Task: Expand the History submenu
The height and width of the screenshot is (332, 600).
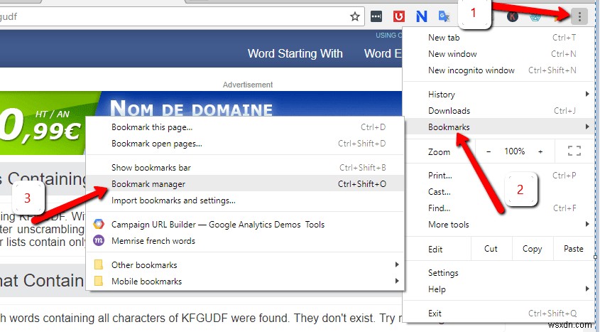Action: 498,95
